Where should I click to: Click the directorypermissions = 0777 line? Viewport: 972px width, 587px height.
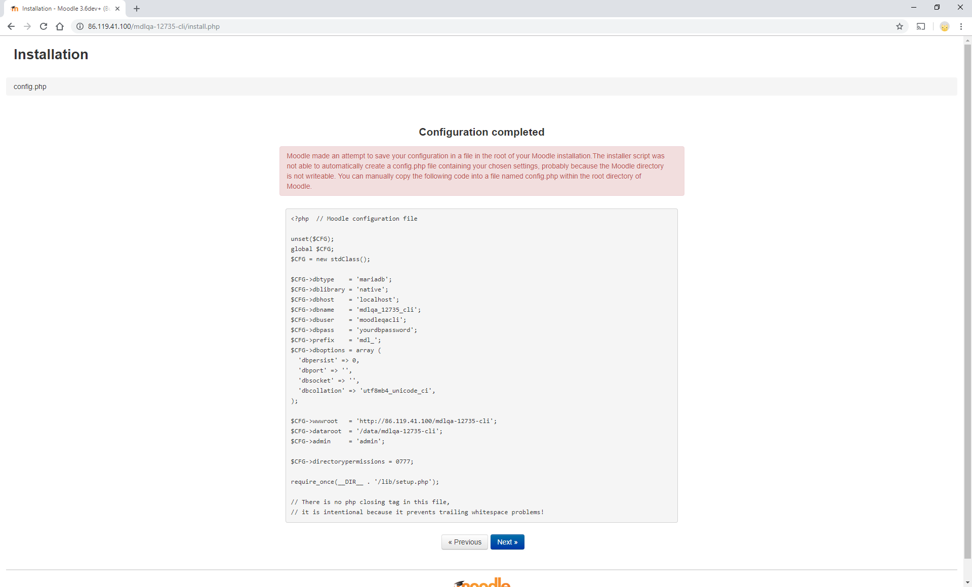[x=352, y=462]
